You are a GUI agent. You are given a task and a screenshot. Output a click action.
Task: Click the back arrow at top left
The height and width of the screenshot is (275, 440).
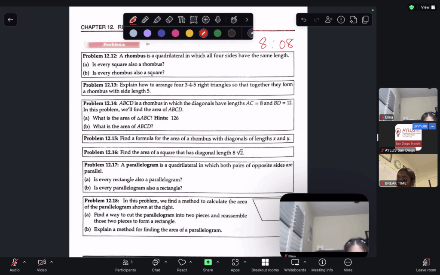coord(11,19)
